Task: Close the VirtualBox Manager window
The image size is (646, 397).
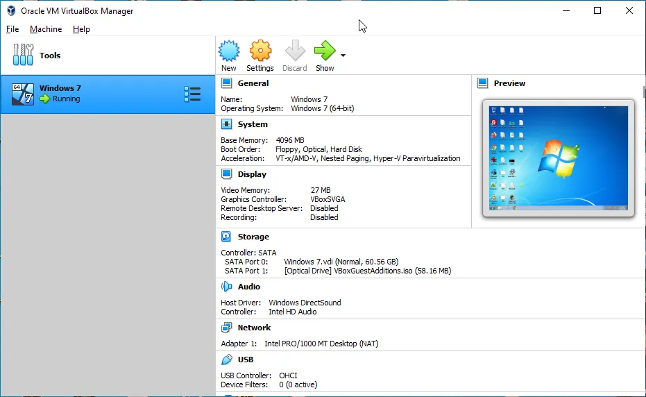Action: 629,10
